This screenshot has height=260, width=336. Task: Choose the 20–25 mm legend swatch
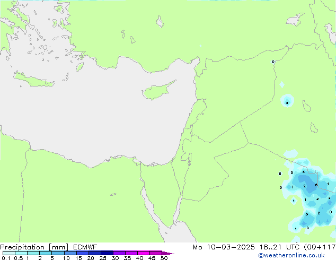tap(94, 253)
